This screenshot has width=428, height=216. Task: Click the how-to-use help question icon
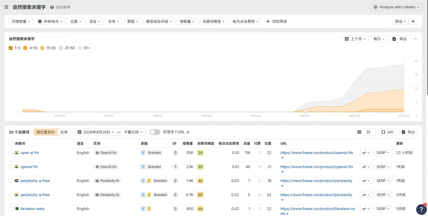point(52,8)
